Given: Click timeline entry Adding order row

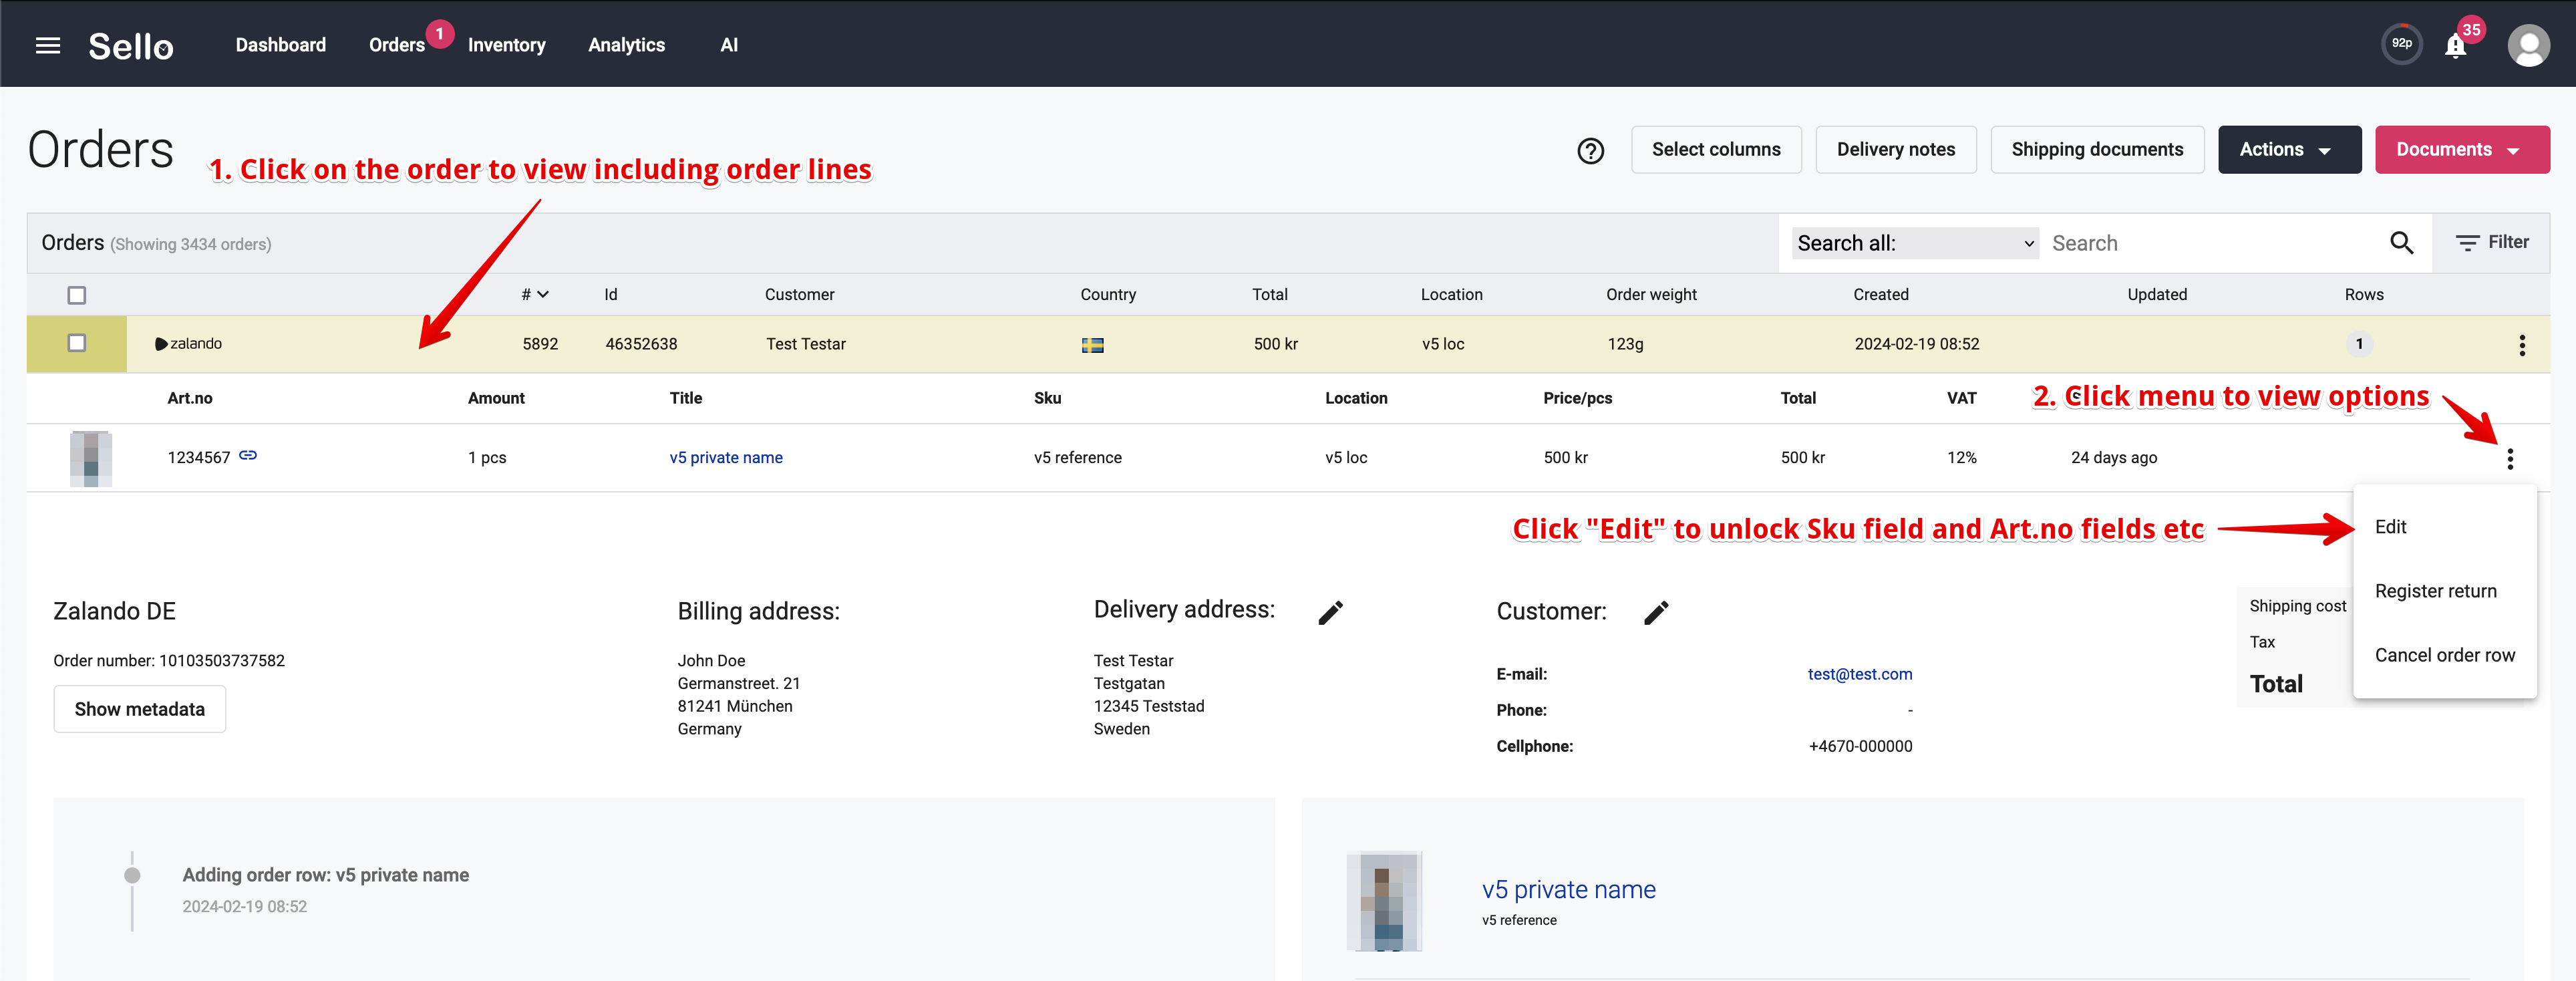Looking at the screenshot, I should 325,875.
